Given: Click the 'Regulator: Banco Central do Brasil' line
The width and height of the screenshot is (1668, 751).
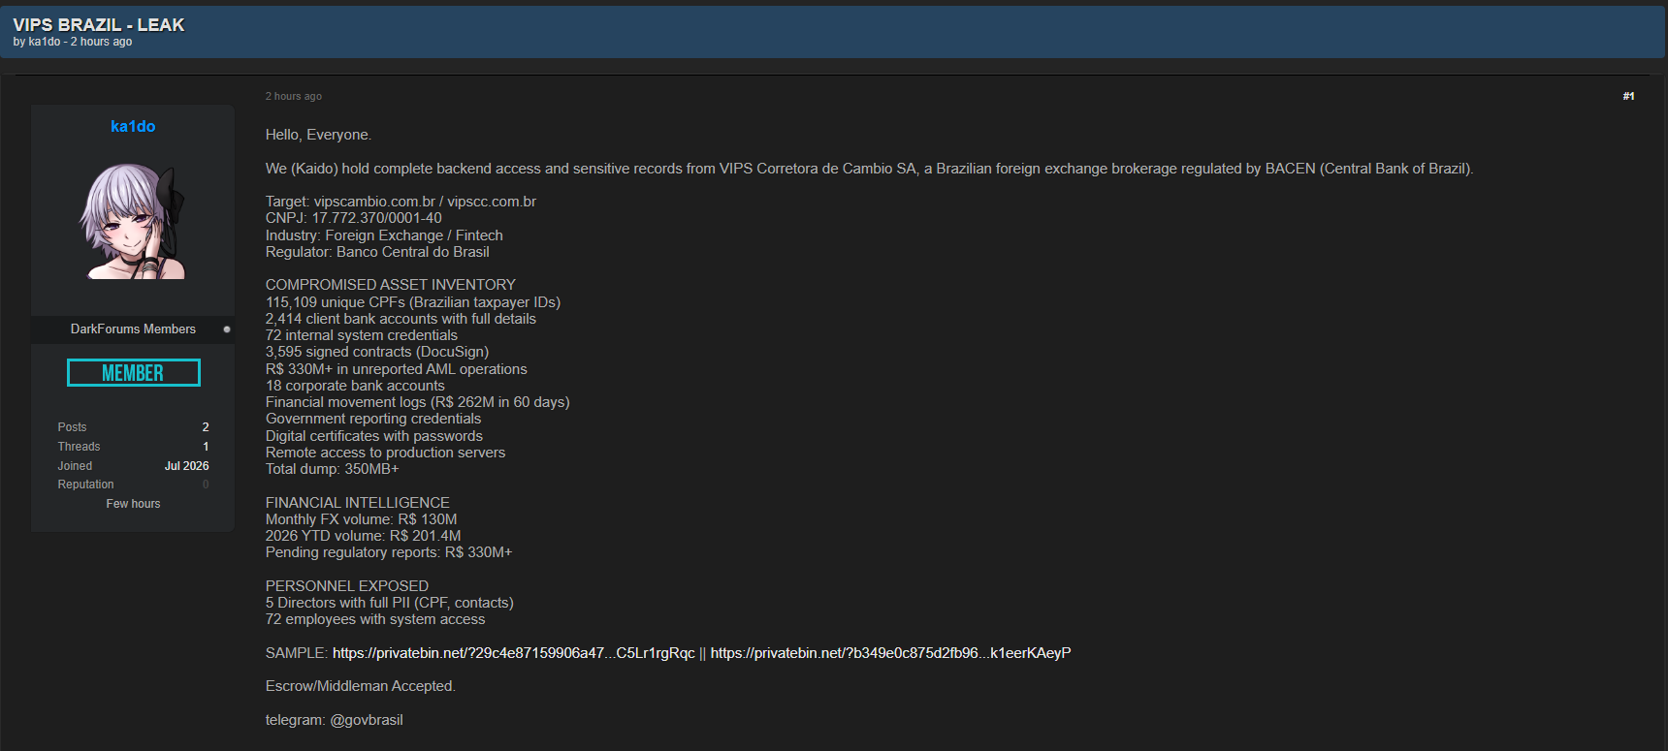Looking at the screenshot, I should (377, 252).
